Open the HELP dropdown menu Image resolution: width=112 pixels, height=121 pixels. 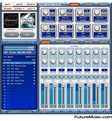click(x=31, y=9)
